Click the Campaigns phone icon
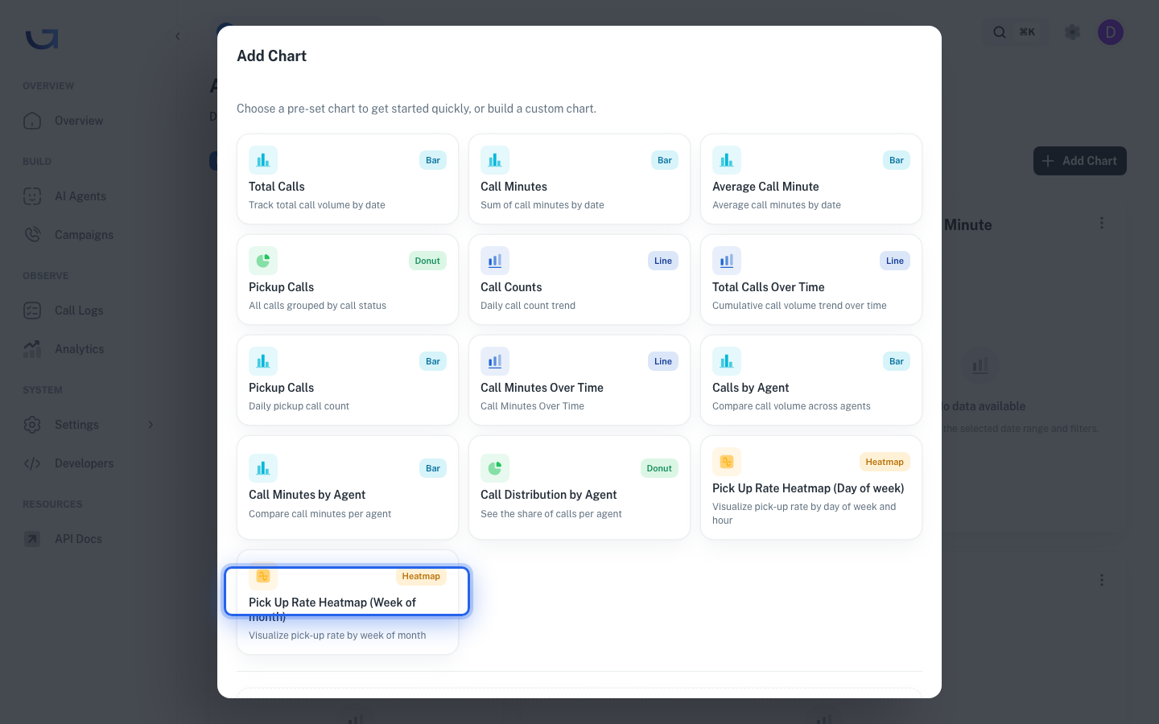Viewport: 1159px width, 724px height. [32, 235]
